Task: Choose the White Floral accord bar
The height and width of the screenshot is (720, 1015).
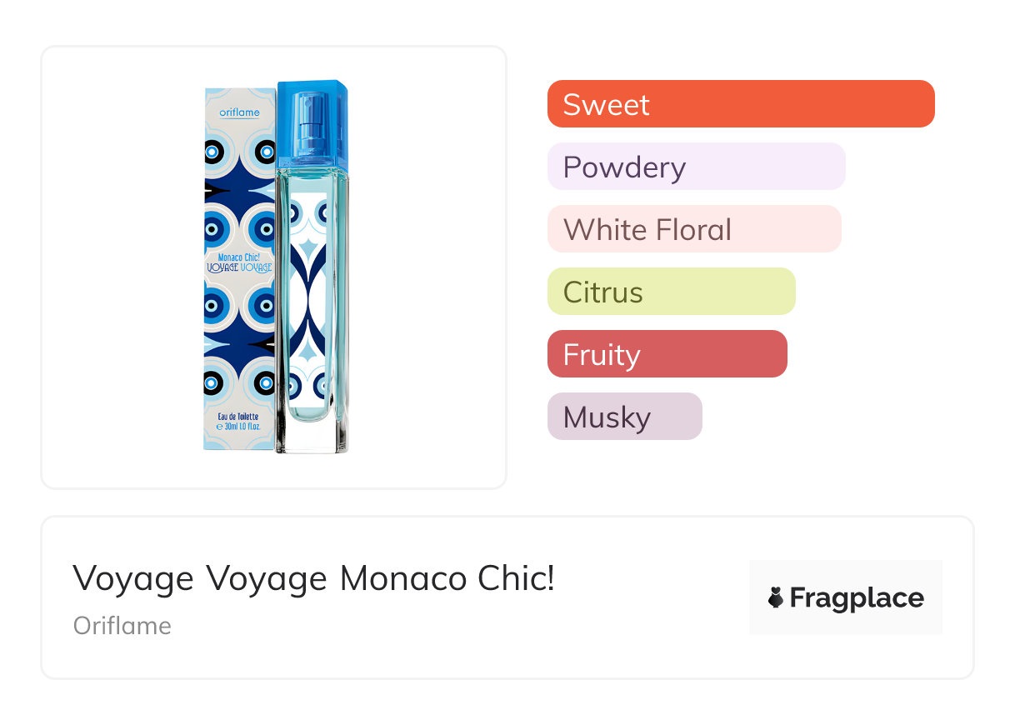Action: pyautogui.click(x=694, y=229)
